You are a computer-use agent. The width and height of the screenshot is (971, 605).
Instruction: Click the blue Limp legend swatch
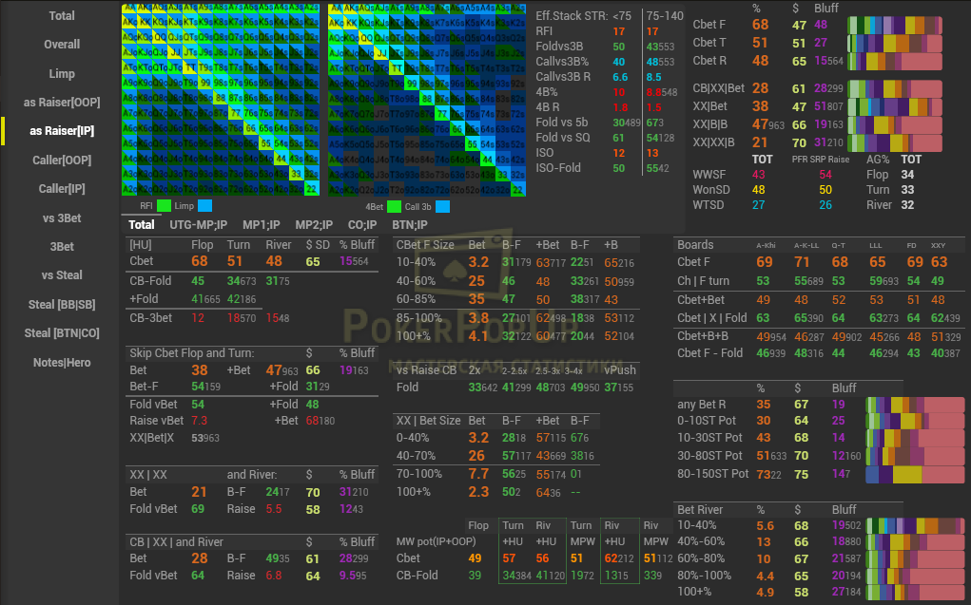(x=204, y=205)
